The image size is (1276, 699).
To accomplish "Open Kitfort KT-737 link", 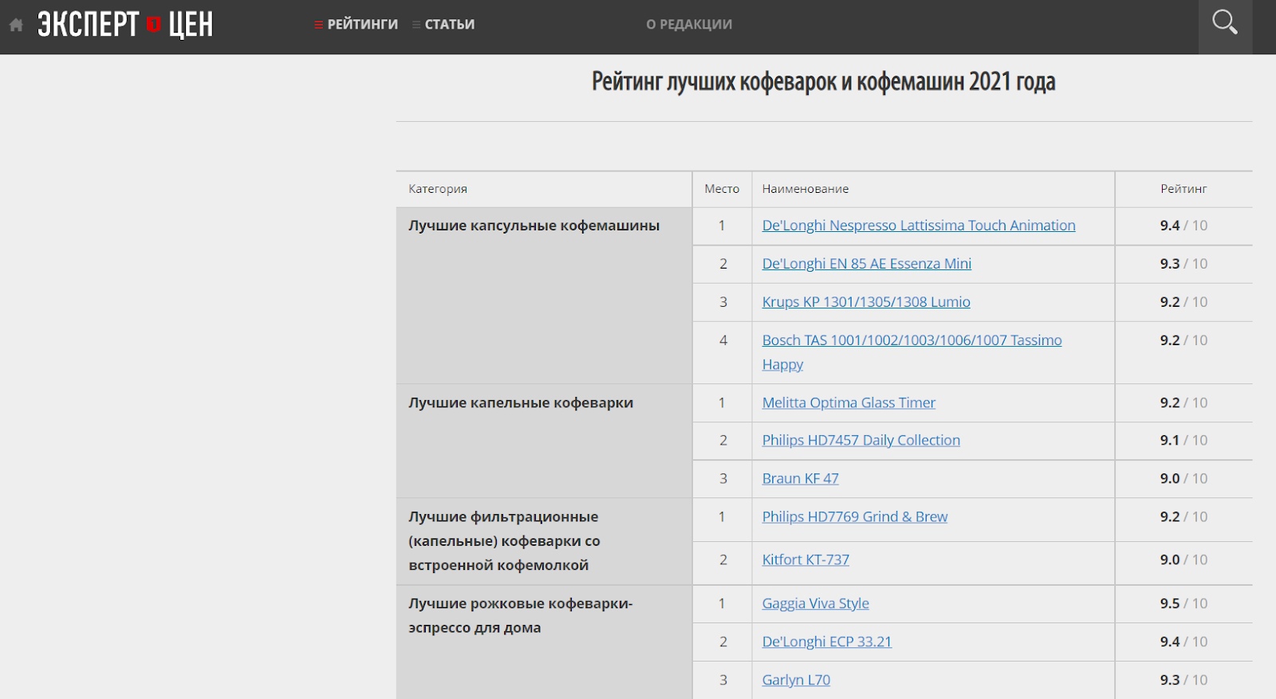I will coord(805,560).
